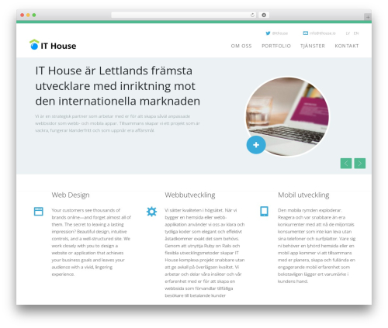Click the info email address link
This screenshot has height=328, width=388.
322,33
